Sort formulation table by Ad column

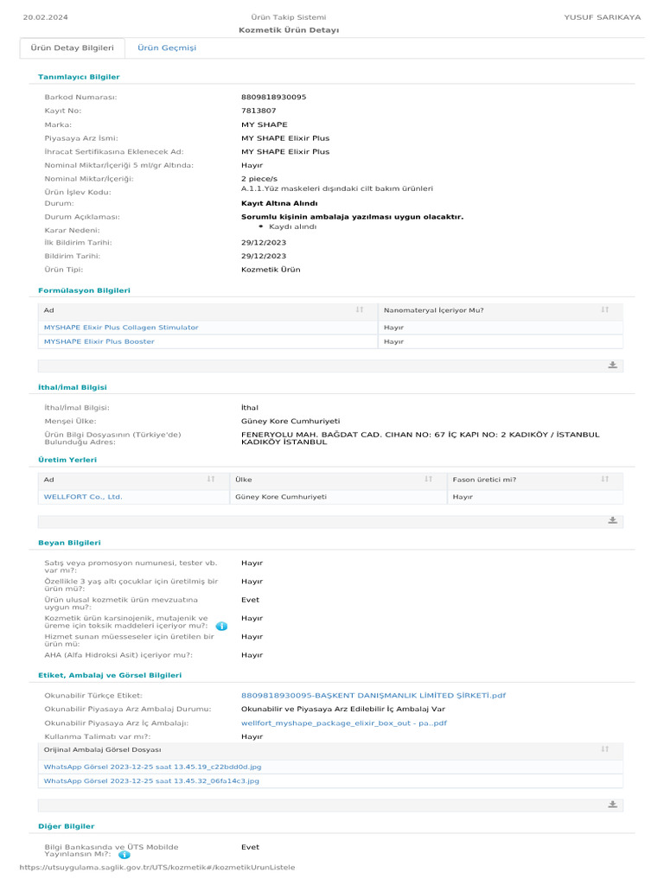pyautogui.click(x=360, y=310)
